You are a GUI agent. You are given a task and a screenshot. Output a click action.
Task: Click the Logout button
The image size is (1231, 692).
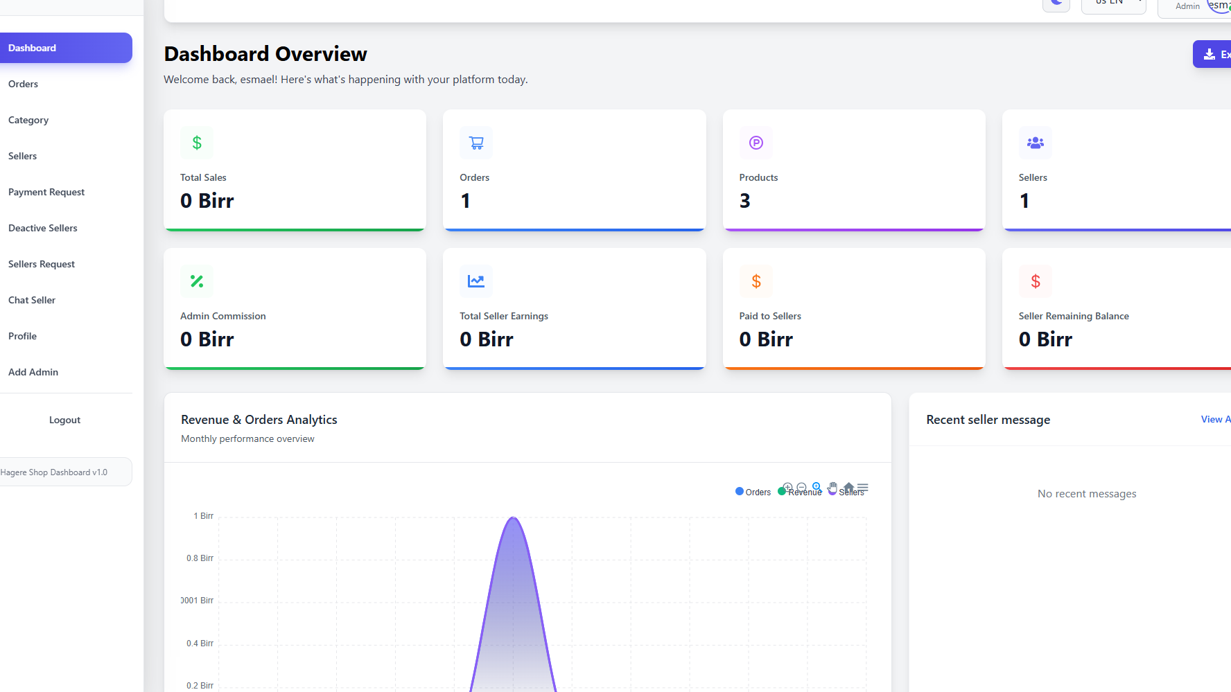[65, 420]
